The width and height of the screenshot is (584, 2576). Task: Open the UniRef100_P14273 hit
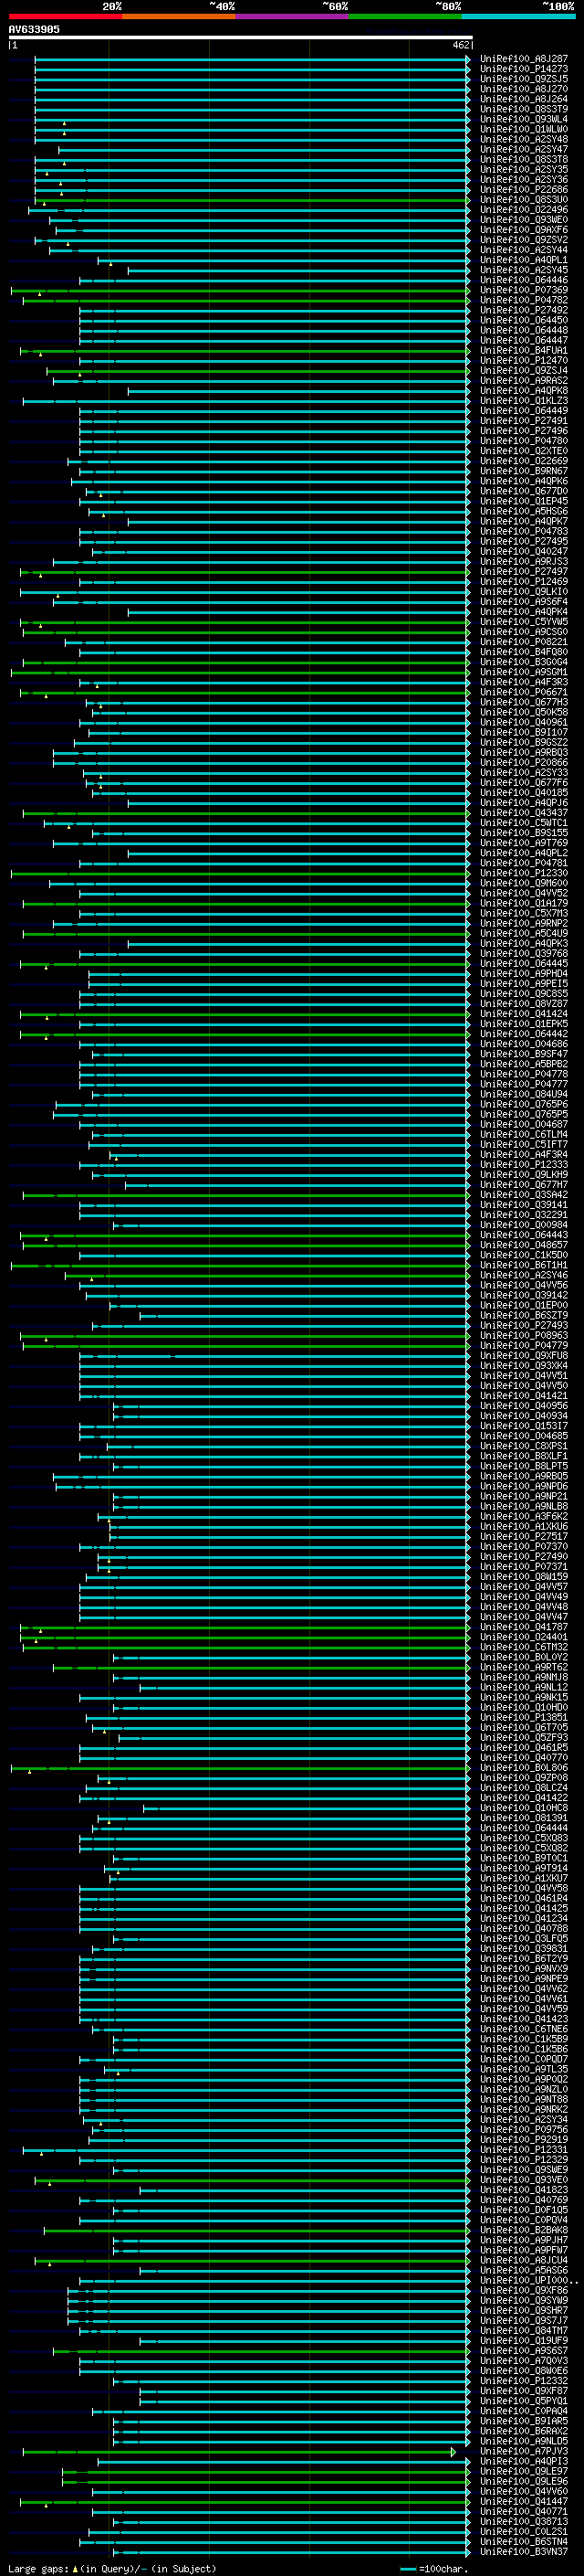[x=523, y=69]
